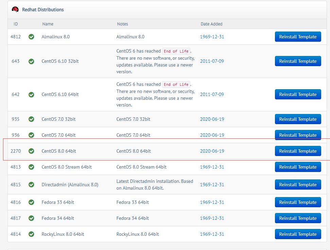Reinstall the RockyLinux 8.0 64bit template
330x250 pixels.
coord(298,234)
